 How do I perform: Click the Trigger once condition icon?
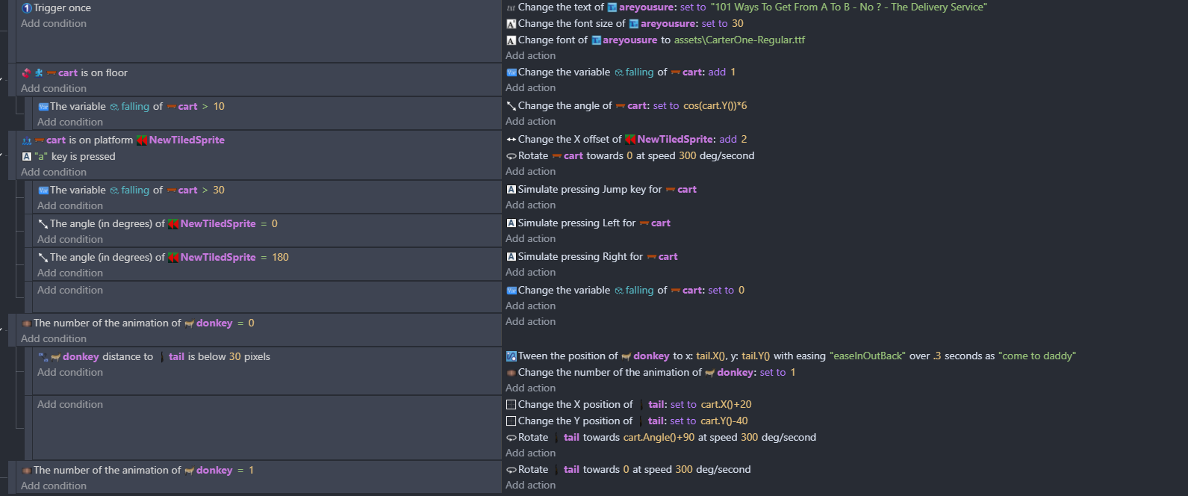27,8
